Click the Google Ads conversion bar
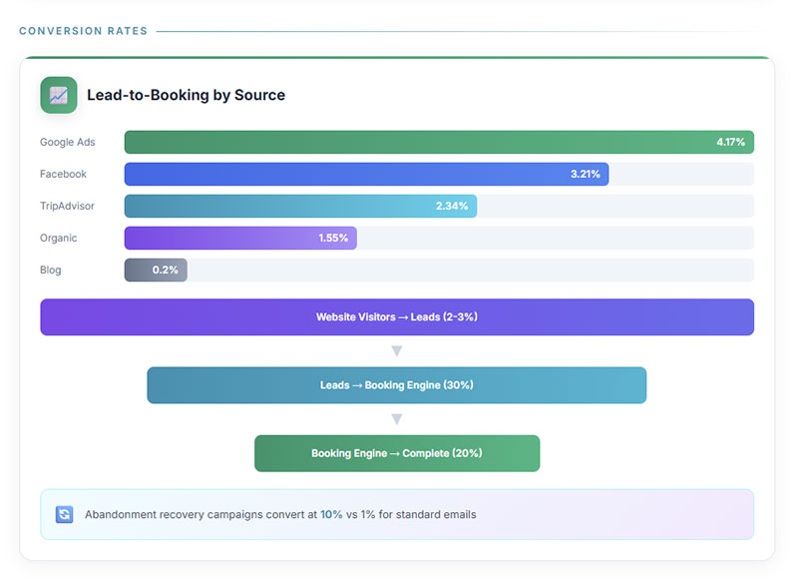Image resolution: width=798 pixels, height=583 pixels. [x=437, y=142]
